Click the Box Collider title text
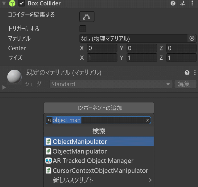 point(44,3)
